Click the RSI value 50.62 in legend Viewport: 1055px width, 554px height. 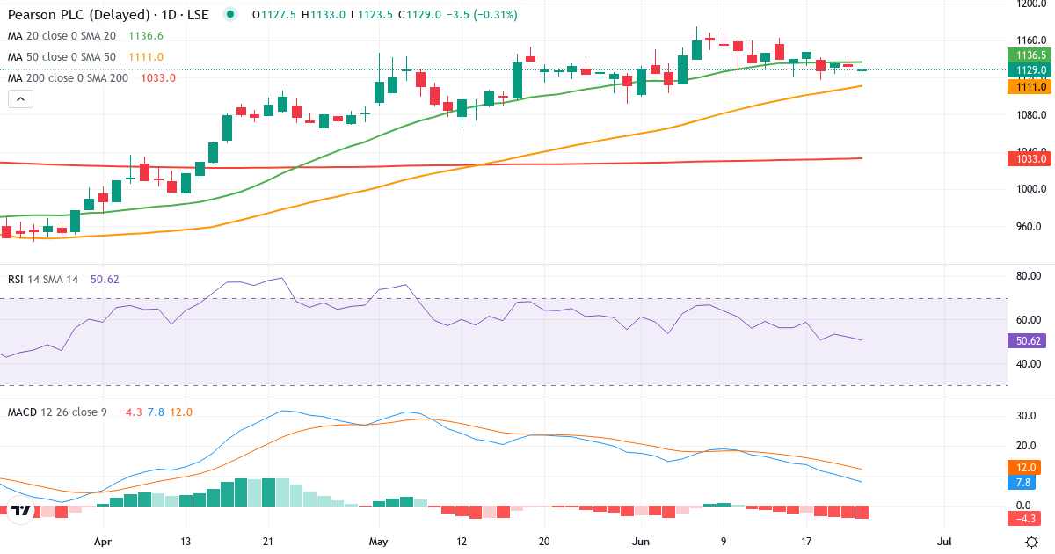tap(105, 280)
